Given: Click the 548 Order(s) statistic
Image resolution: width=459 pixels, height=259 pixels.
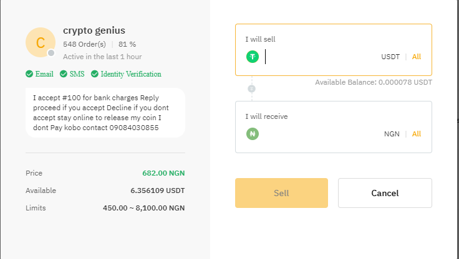Looking at the screenshot, I should (x=84, y=44).
